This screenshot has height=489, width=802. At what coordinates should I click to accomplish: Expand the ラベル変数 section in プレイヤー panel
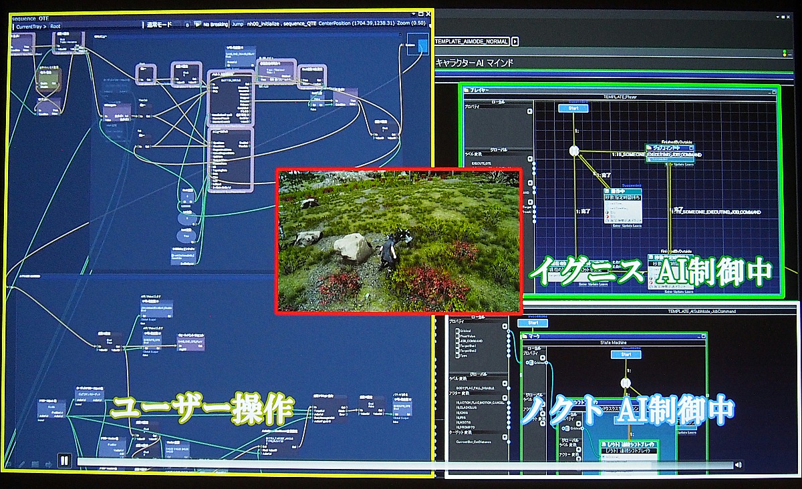tap(530, 159)
